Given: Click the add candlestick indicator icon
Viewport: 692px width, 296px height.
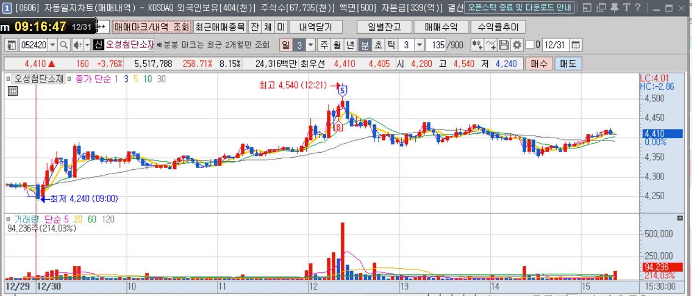Looking at the screenshot, I should coord(477,45).
